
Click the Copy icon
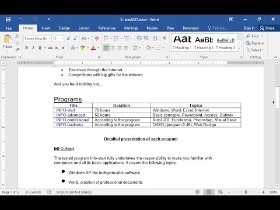[x=17, y=43]
